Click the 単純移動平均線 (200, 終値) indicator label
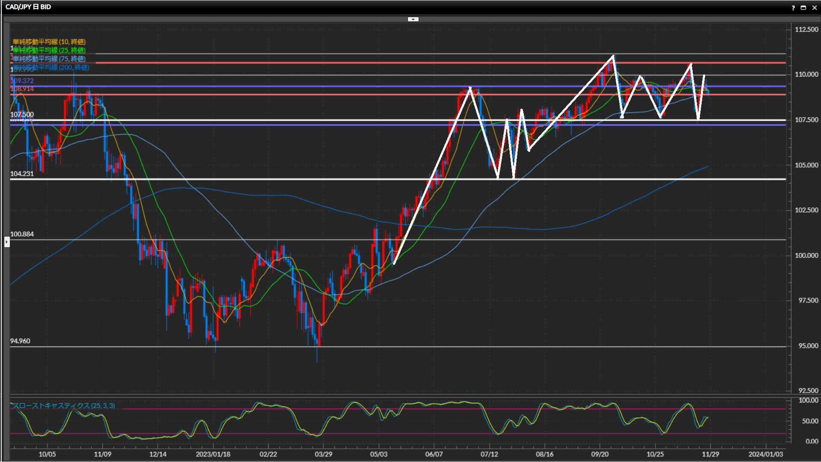The image size is (821, 462). point(51,67)
